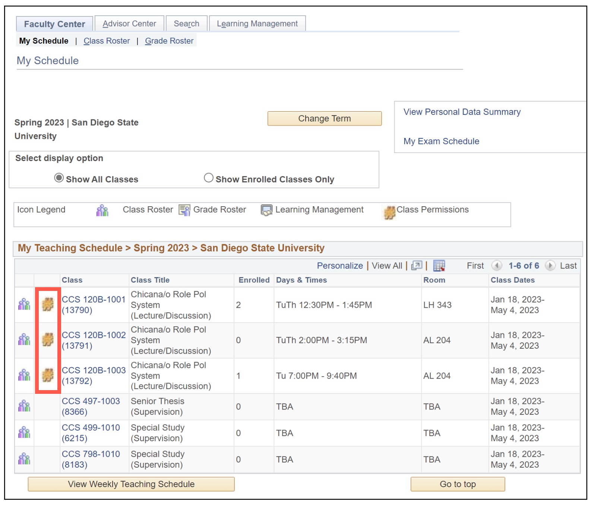
Task: Open Learning Management tab
Action: tap(257, 23)
